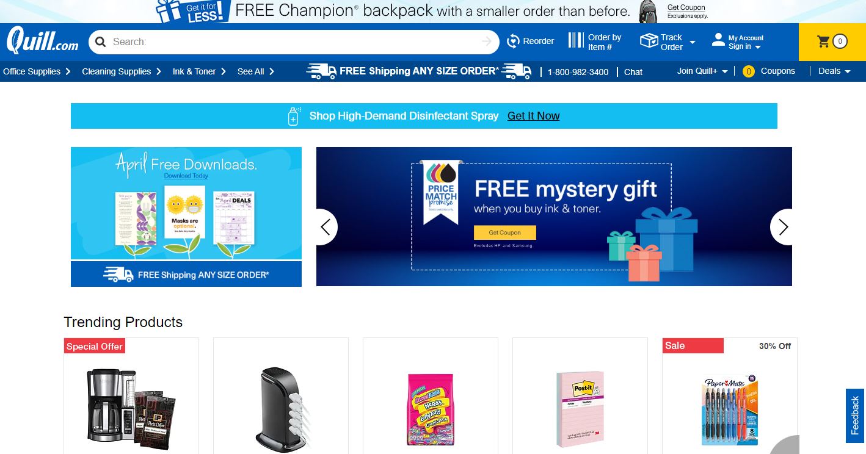Click the Get It Now link
This screenshot has width=866, height=454.
point(533,116)
